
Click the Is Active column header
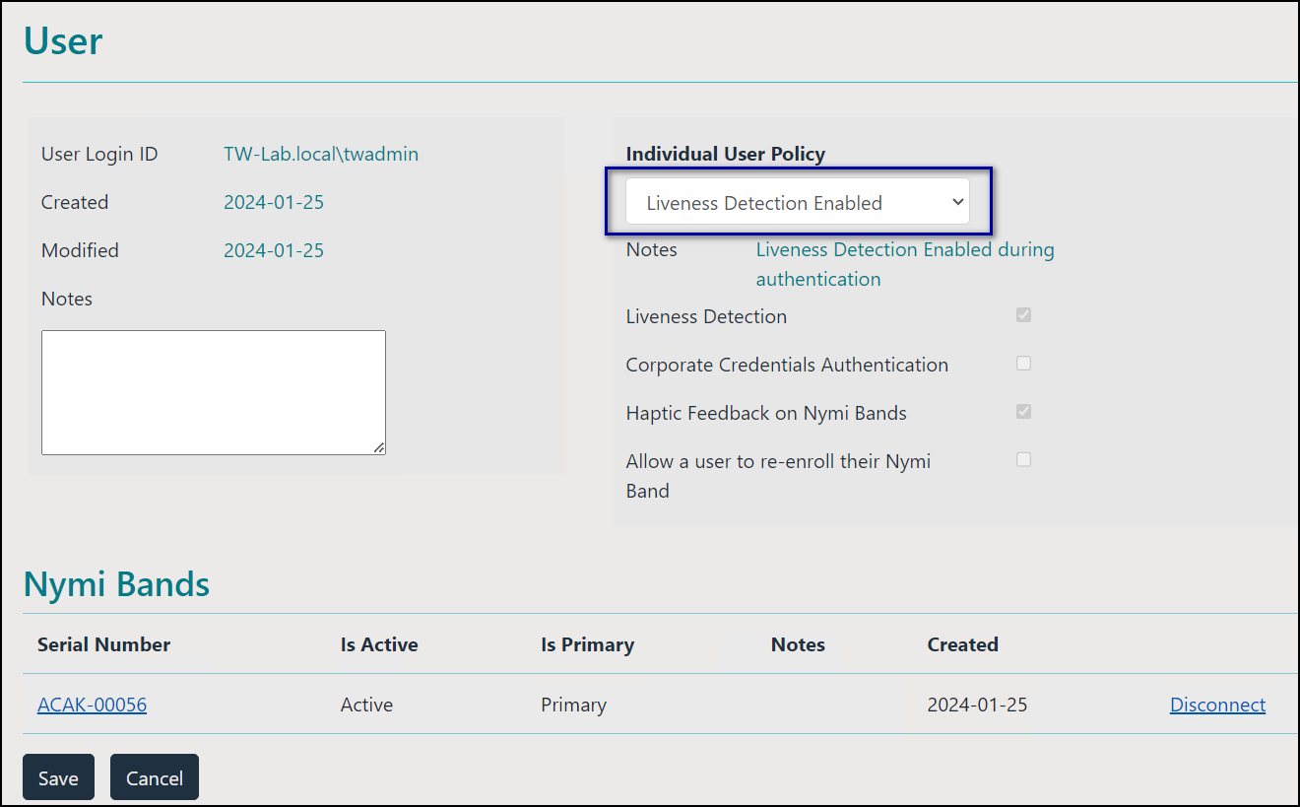click(x=379, y=644)
